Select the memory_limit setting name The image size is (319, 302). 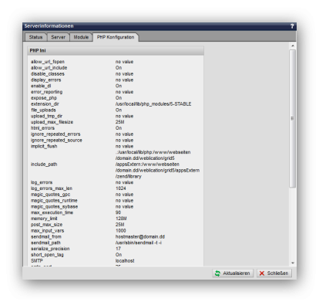[44, 219]
